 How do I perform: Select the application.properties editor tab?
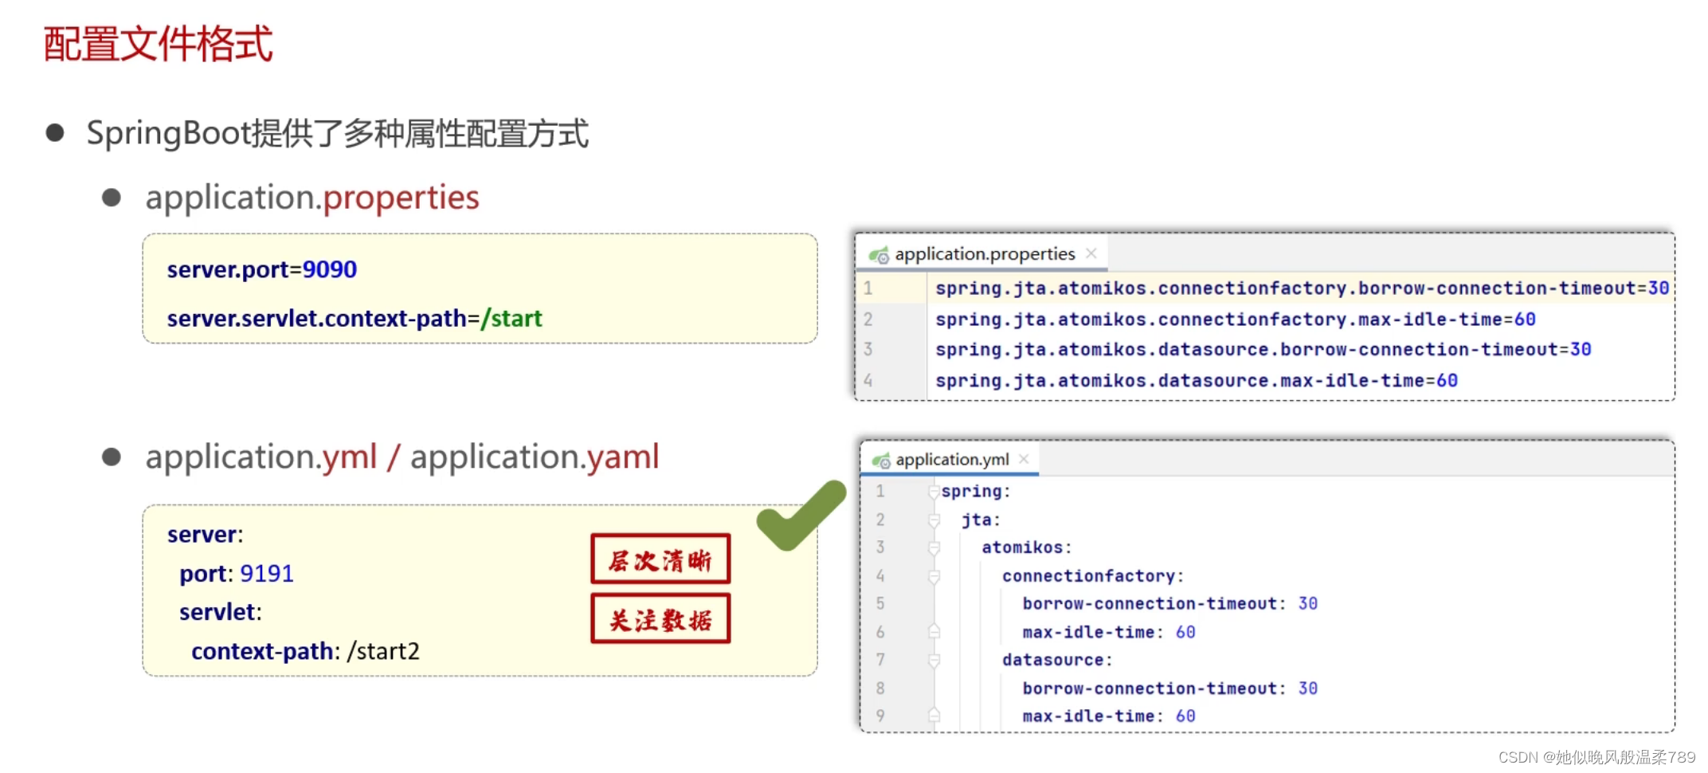(x=982, y=254)
